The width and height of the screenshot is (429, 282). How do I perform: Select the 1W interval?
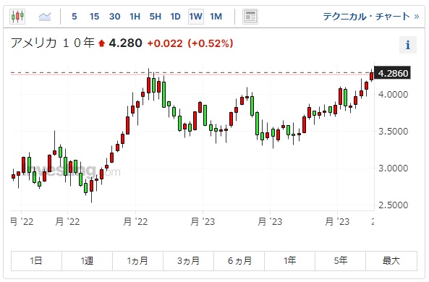click(x=196, y=17)
